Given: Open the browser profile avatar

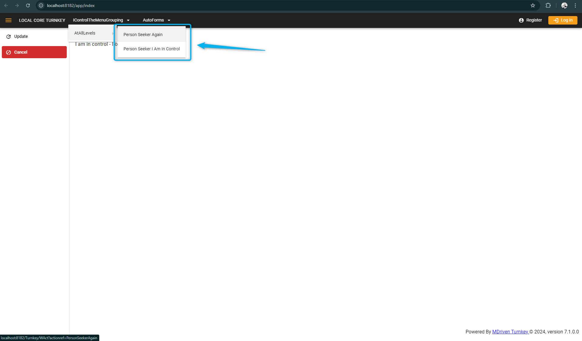Looking at the screenshot, I should 564,5.
